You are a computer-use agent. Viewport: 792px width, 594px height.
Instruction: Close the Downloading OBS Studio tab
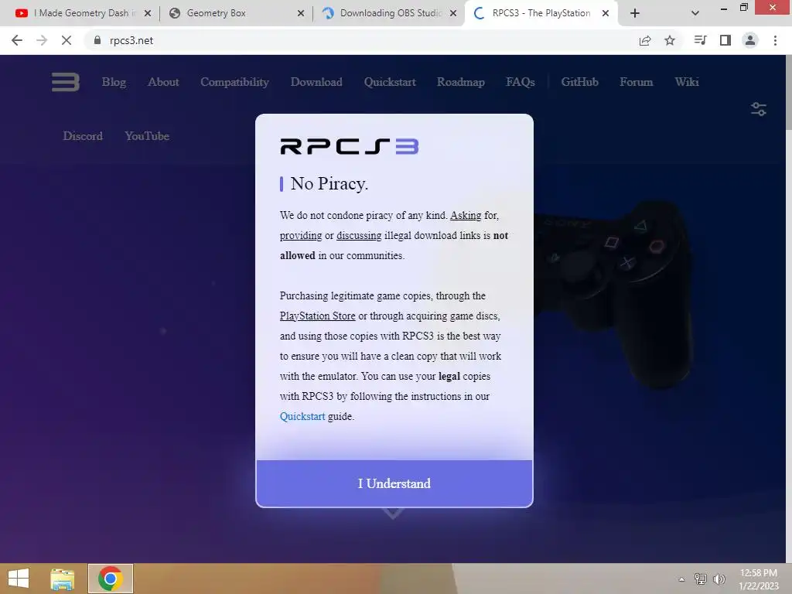pos(453,14)
